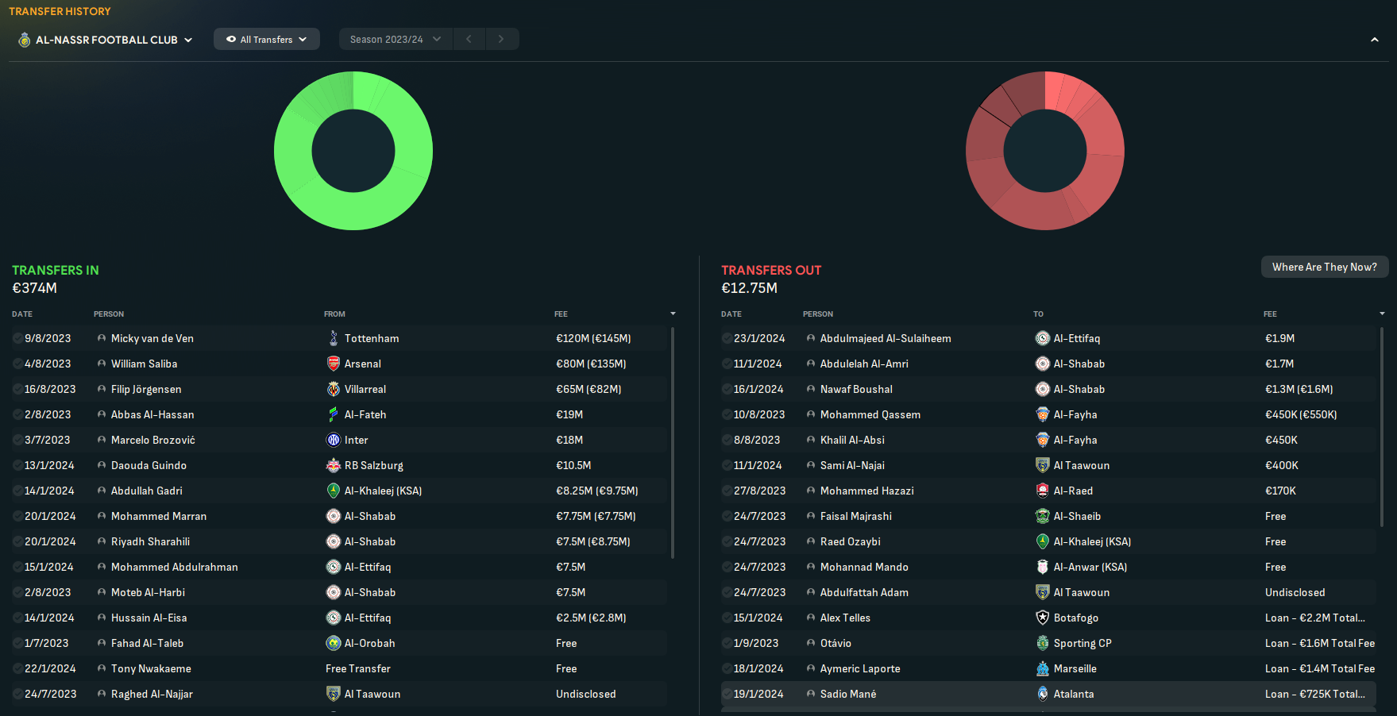This screenshot has width=1397, height=716.
Task: Click the Sporting CP club badge icon
Action: (1043, 643)
